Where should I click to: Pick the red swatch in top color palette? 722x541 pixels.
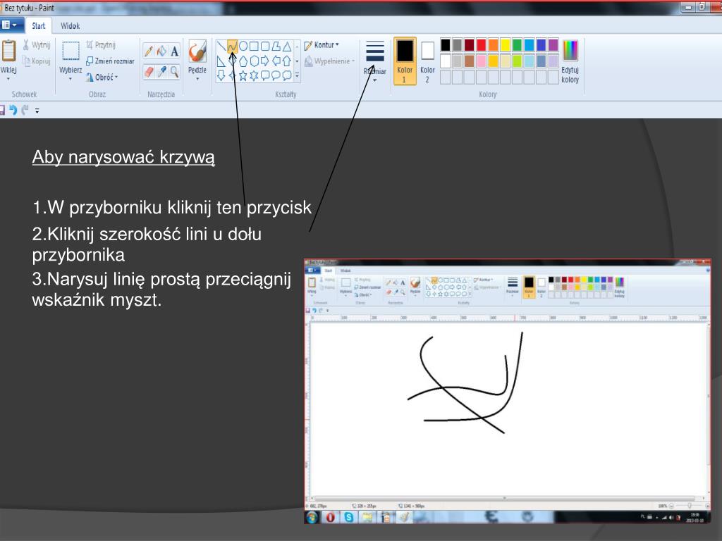point(481,44)
